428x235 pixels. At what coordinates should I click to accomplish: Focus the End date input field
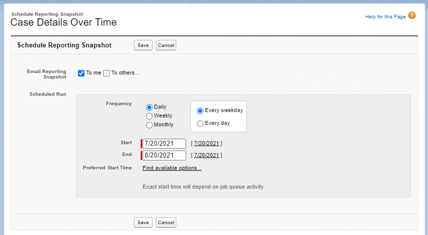coord(164,156)
